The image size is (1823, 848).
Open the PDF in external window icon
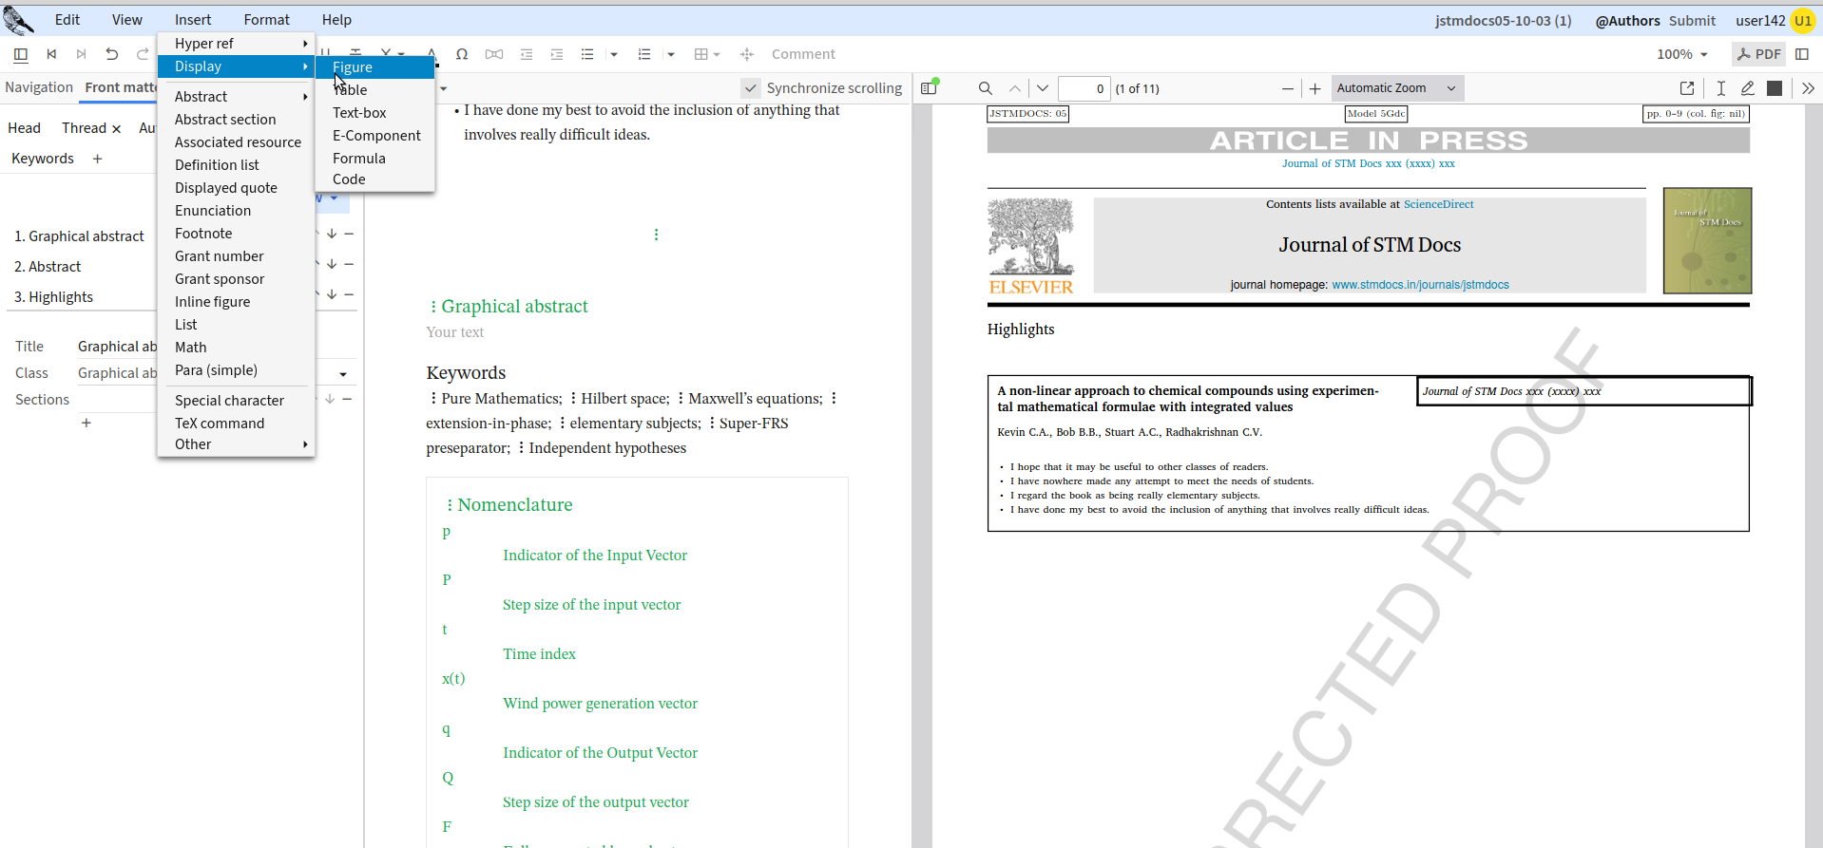(x=1687, y=88)
